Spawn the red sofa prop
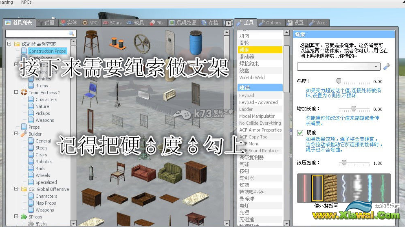Viewport: 405px width, 227px height. 143,173
